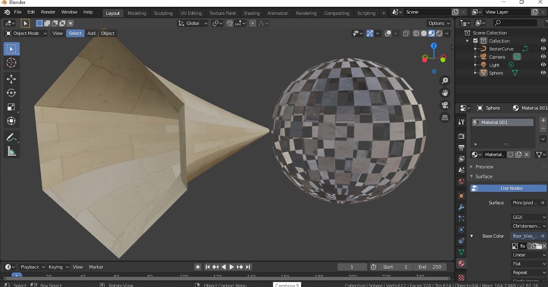Viewport: 548px width, 287px height.
Task: Click the camera view icon in viewport
Action: tap(445, 105)
